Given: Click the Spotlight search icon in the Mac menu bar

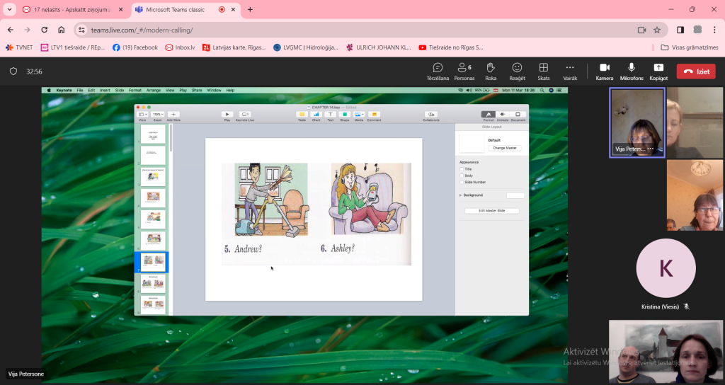Looking at the screenshot, I should click(x=542, y=91).
